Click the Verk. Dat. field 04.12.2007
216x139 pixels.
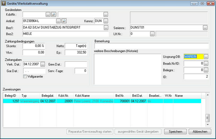coord(32,64)
